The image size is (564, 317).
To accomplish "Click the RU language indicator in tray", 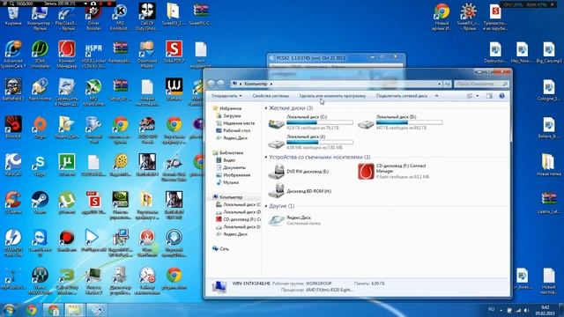I will click(x=492, y=309).
